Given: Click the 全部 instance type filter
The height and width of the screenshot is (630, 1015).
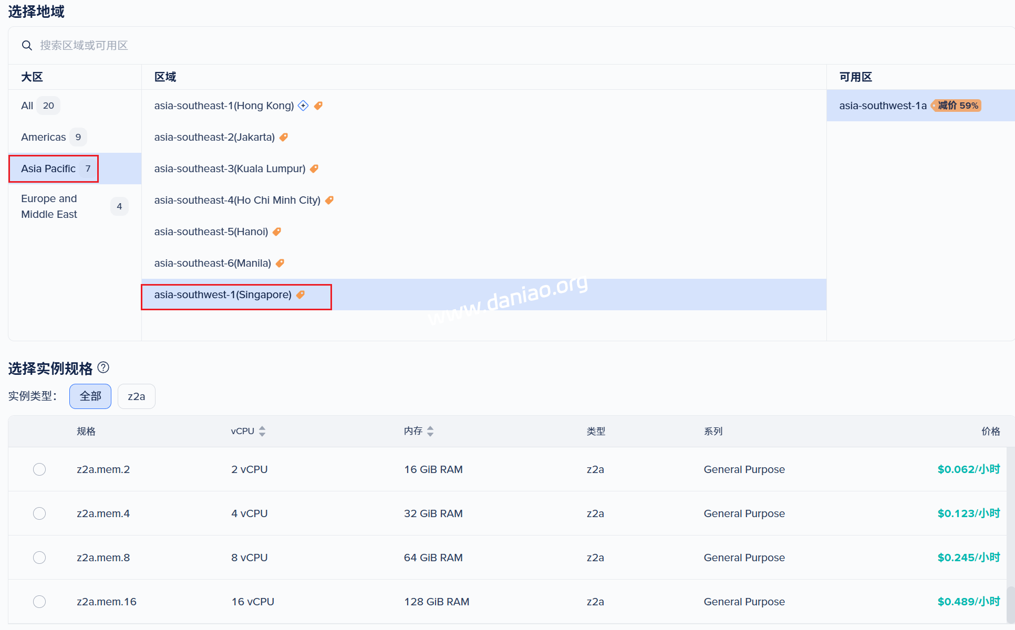Looking at the screenshot, I should pos(90,396).
